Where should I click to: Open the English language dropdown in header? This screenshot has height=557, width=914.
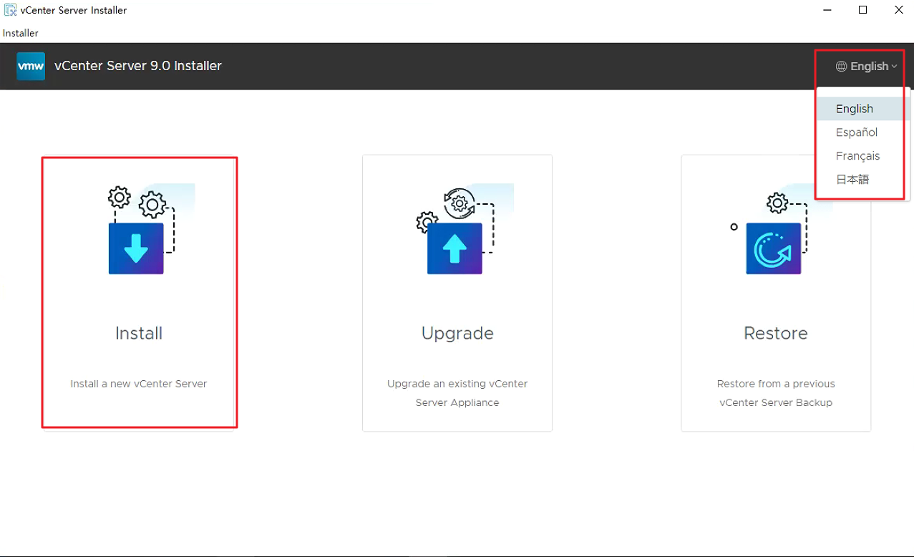click(x=867, y=67)
